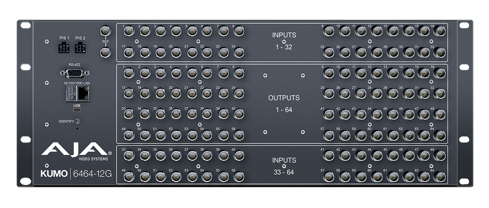
Task: Select Input 17 BNC in Inputs 1-32 section
Action: click(129, 52)
